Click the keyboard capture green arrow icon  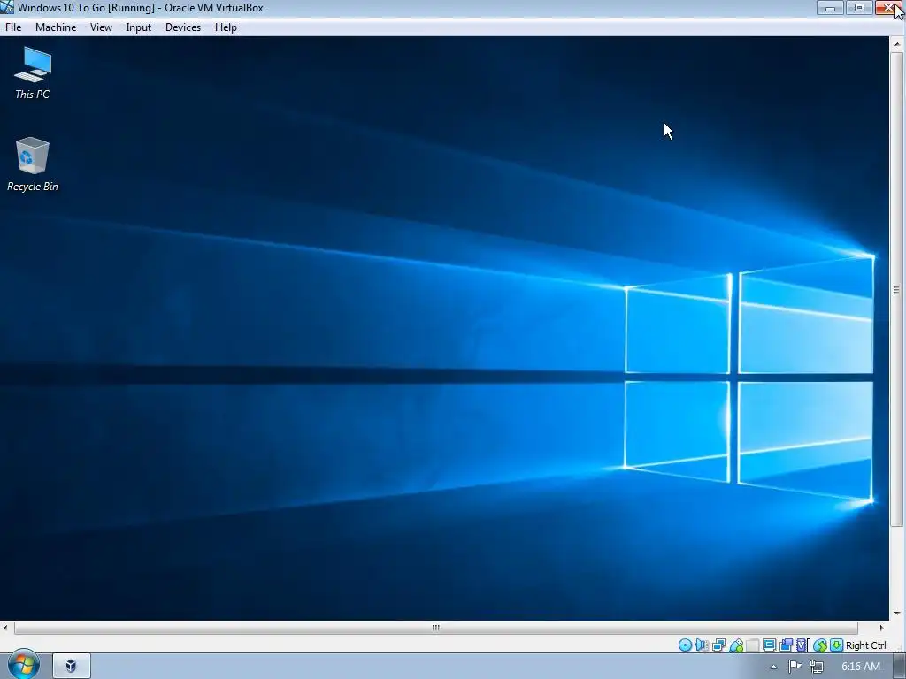click(836, 645)
